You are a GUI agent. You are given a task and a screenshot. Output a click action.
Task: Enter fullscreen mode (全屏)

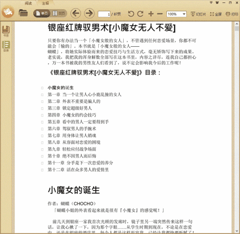pos(216,14)
